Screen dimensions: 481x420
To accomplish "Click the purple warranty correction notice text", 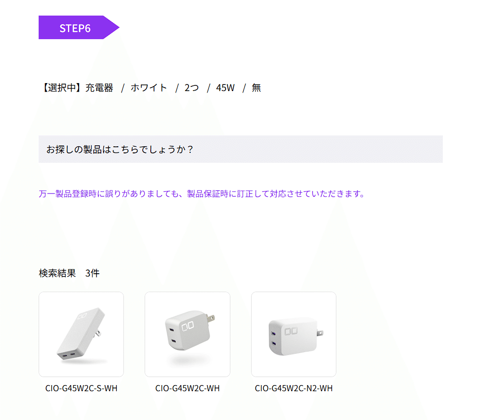I will click(x=202, y=194).
